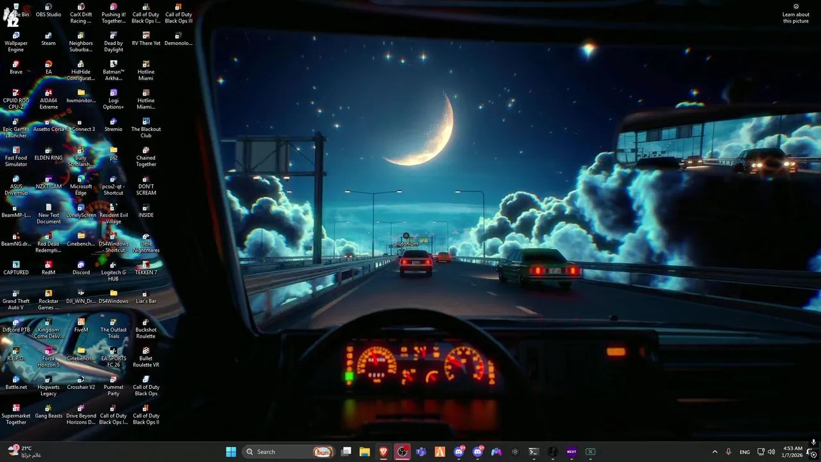This screenshot has height=462, width=821.
Task: Open the OBS Studio desktop shortcut
Action: 48,11
